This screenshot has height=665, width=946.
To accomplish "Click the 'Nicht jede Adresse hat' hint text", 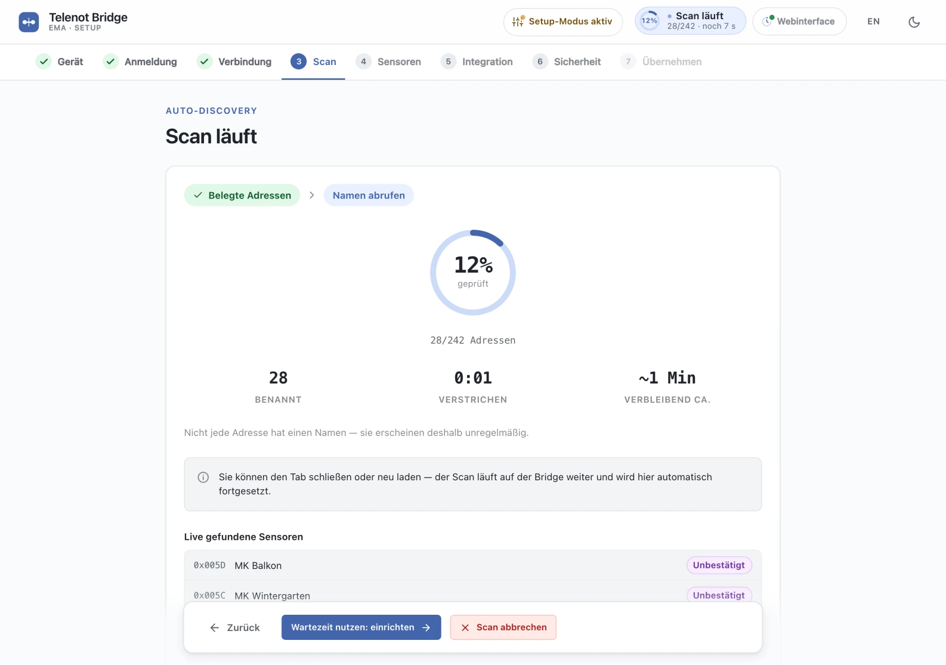I will click(x=356, y=433).
